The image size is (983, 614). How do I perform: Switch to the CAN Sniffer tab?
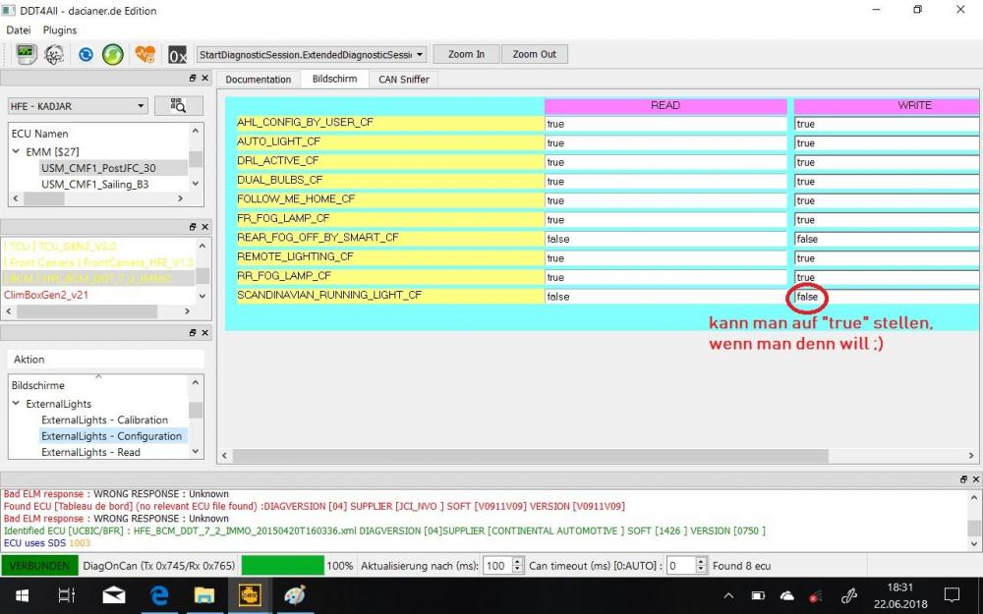pos(404,80)
